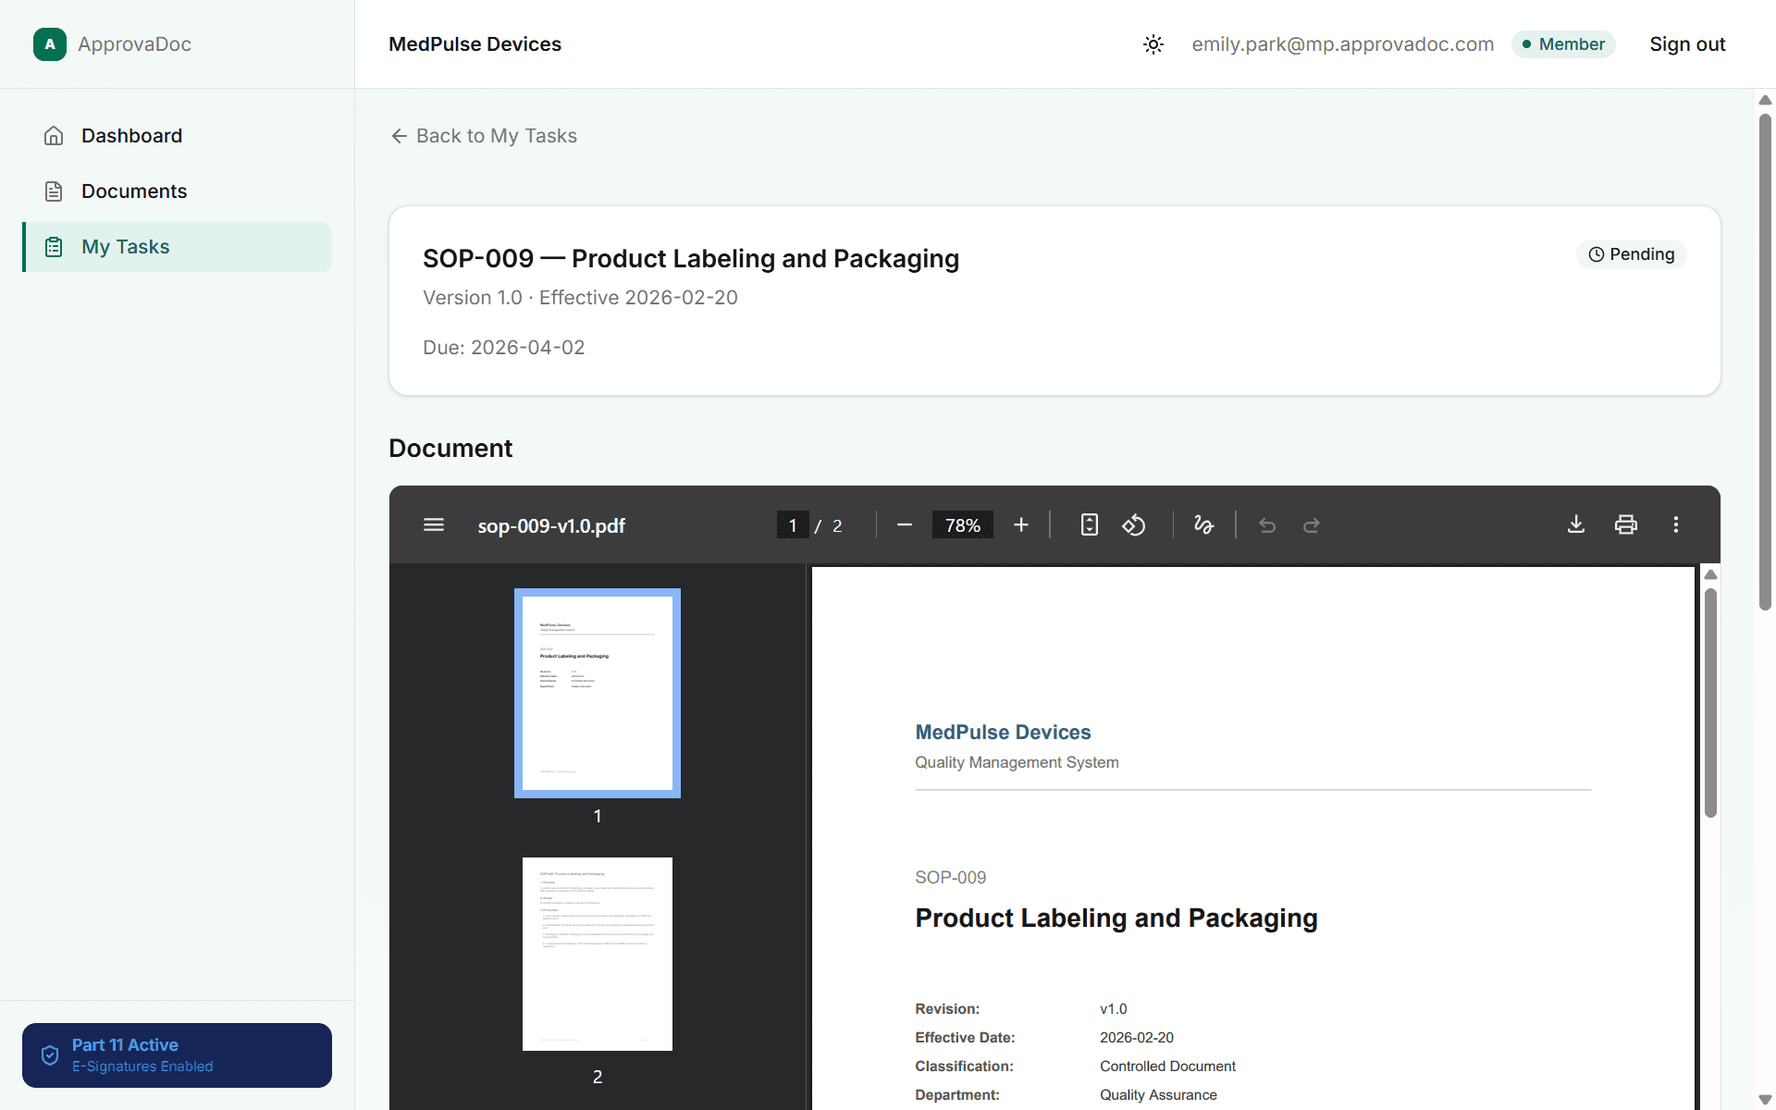
Task: Toggle the PDF sidebar with hamburger icon
Action: pyautogui.click(x=433, y=524)
